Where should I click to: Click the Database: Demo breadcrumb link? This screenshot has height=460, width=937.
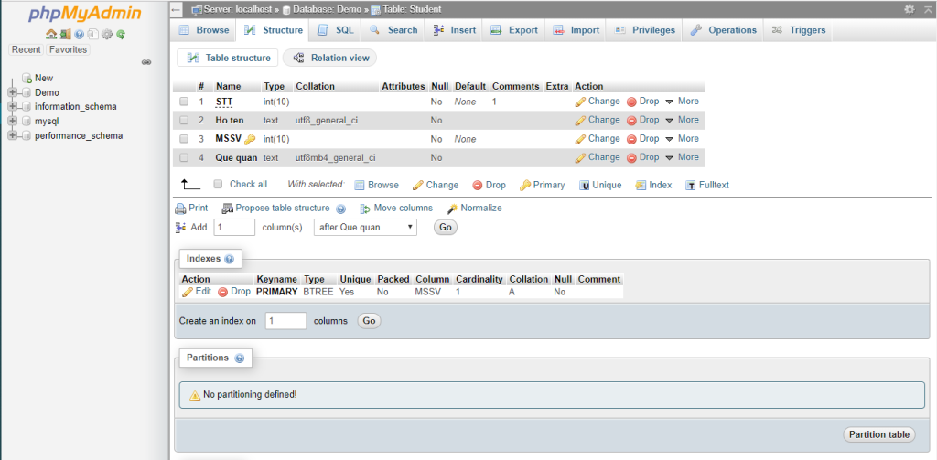coord(327,9)
